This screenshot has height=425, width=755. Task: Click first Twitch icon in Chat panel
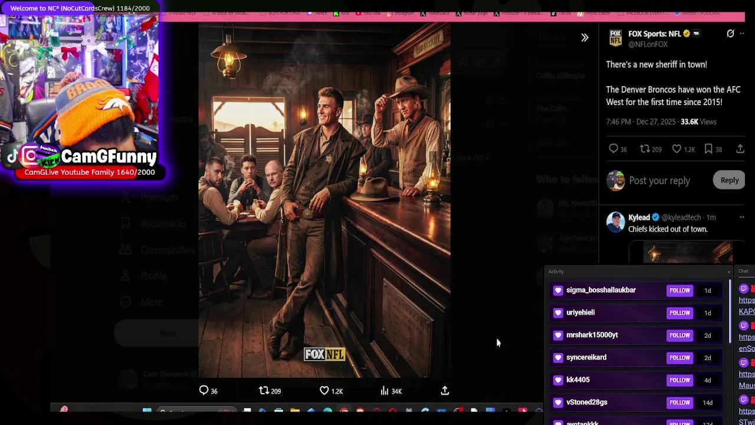[744, 289]
